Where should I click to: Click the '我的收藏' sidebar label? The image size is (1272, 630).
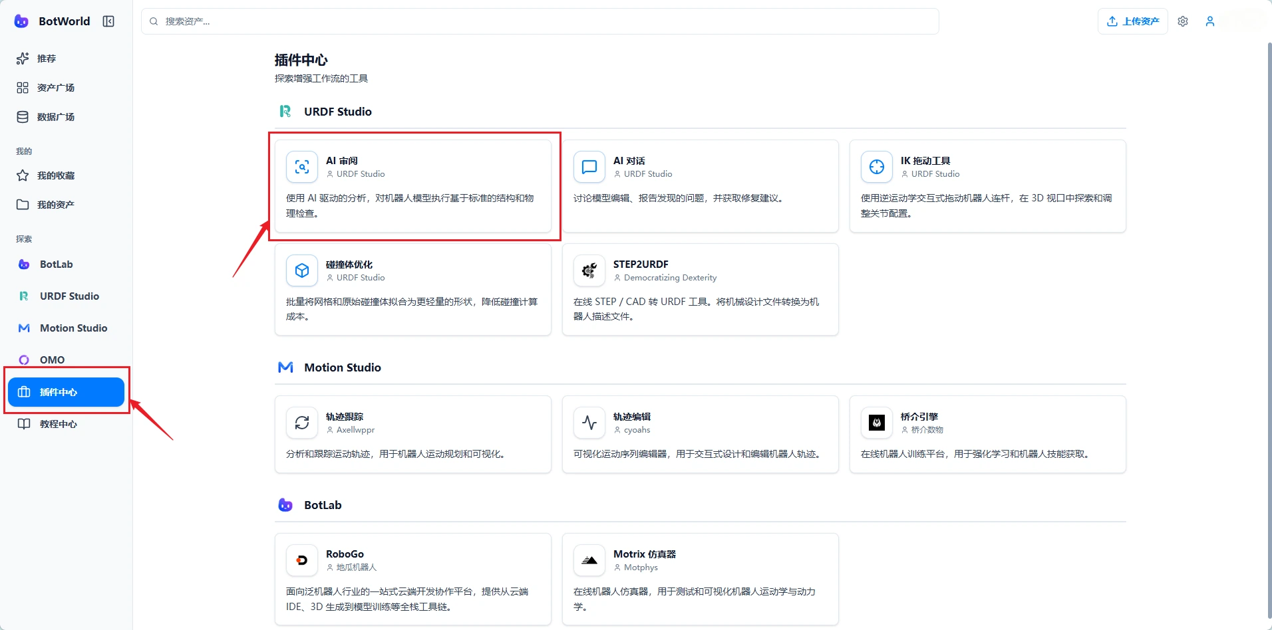pyautogui.click(x=56, y=175)
